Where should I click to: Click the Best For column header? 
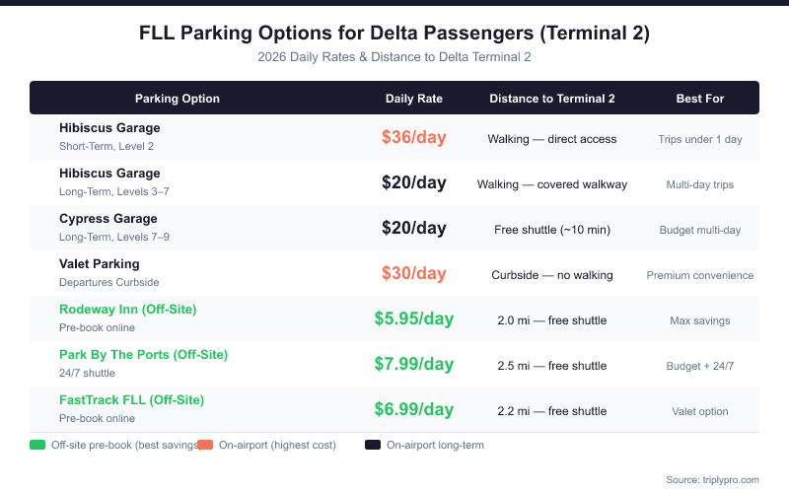point(700,99)
